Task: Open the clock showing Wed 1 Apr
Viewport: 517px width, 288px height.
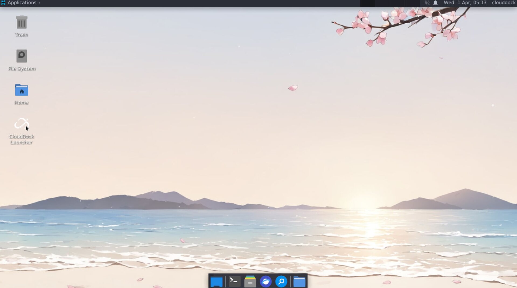Action: (465, 3)
